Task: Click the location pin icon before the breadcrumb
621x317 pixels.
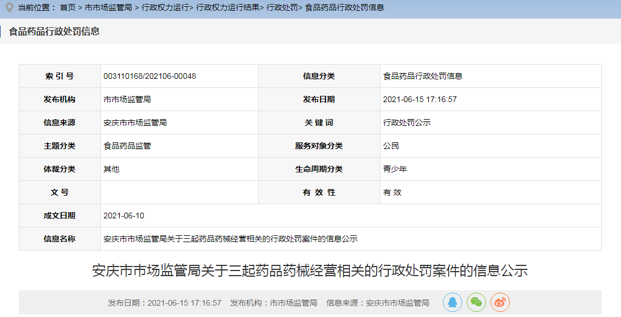Action: [9, 7]
